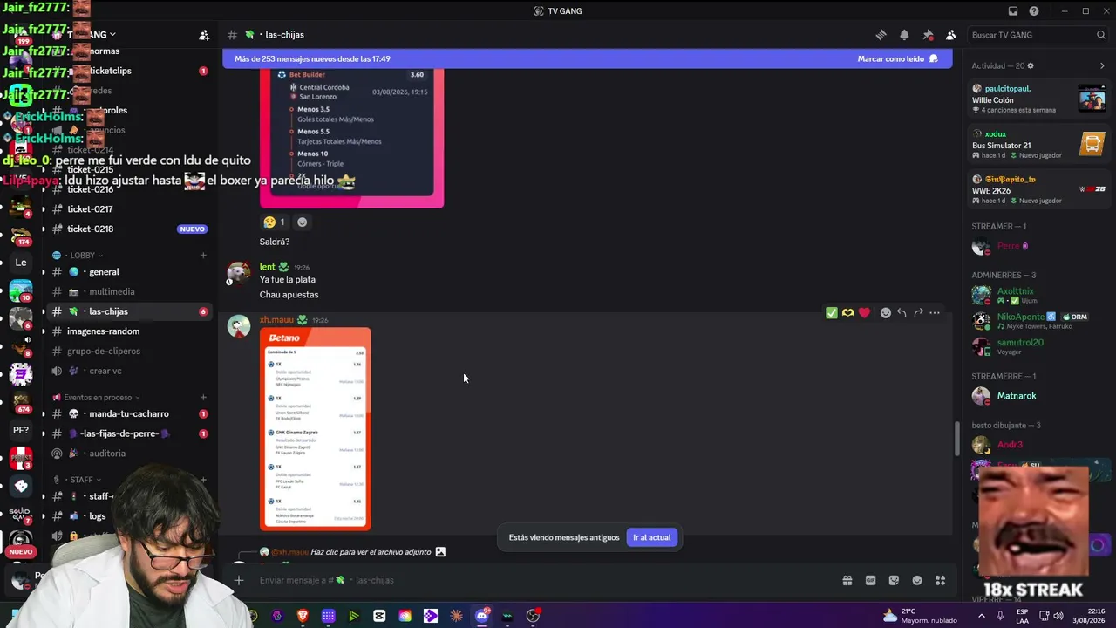
Task: Select the las-chijas channel
Action: (x=129, y=311)
